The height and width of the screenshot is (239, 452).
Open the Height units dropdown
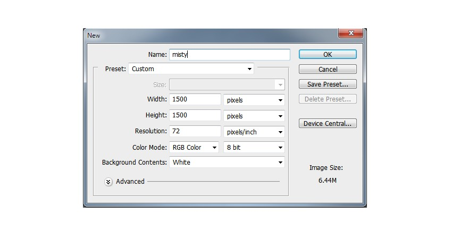(254, 116)
